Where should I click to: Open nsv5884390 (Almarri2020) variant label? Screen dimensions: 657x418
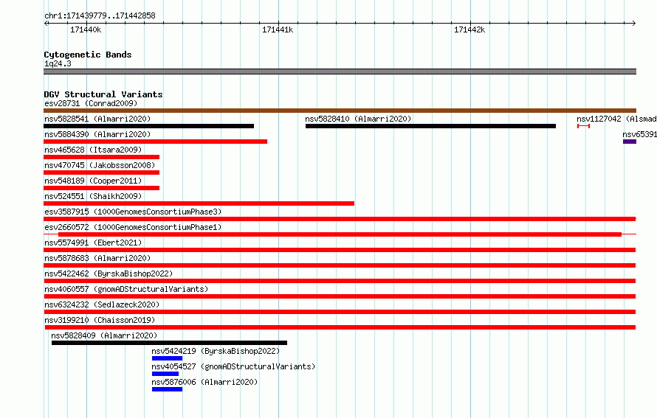tap(97, 134)
